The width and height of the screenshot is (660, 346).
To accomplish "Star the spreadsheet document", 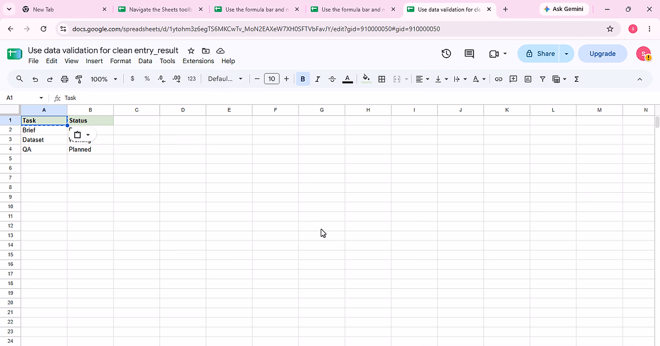I will (191, 51).
